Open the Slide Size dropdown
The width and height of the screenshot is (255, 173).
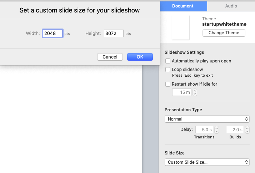207,162
